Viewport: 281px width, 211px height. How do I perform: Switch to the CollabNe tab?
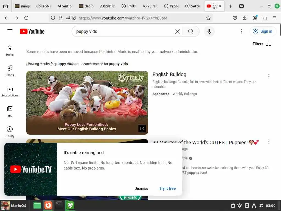pyautogui.click(x=44, y=6)
